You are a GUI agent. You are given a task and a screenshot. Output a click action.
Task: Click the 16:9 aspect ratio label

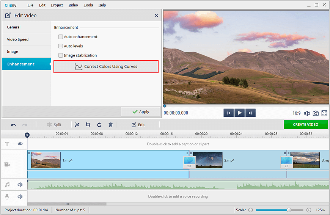coord(296,113)
